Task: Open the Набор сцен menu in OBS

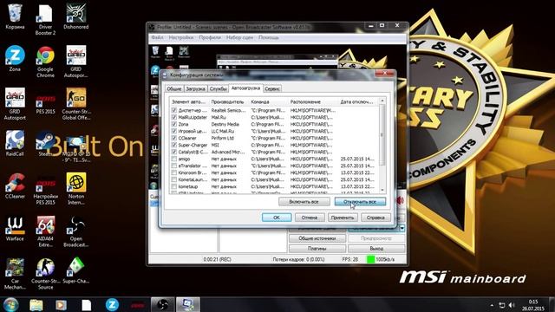Action: [x=239, y=37]
